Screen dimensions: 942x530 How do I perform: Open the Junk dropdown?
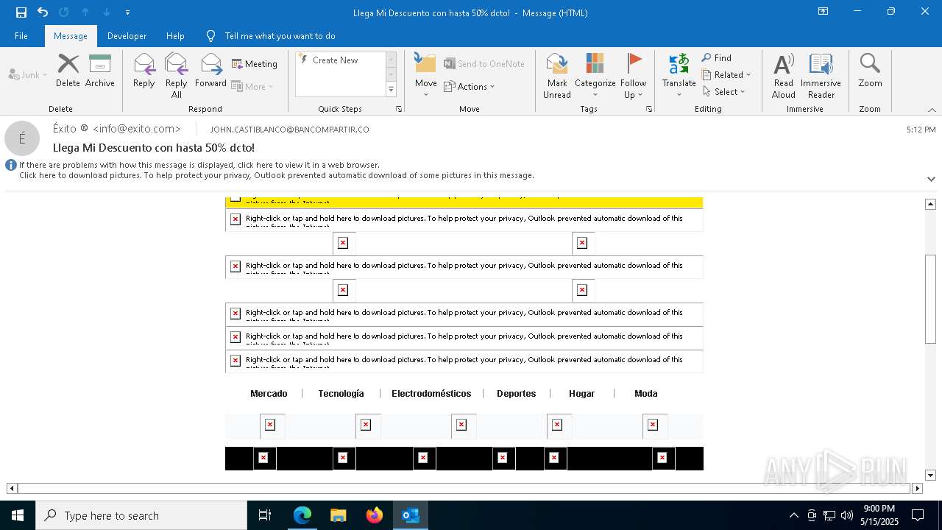[x=28, y=75]
